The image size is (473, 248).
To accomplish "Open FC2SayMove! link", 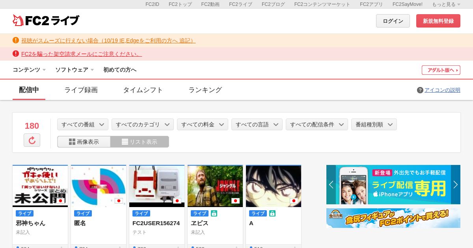I will [x=408, y=4].
